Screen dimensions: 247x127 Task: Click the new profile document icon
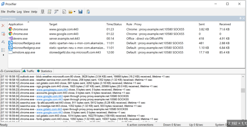point(64,12)
